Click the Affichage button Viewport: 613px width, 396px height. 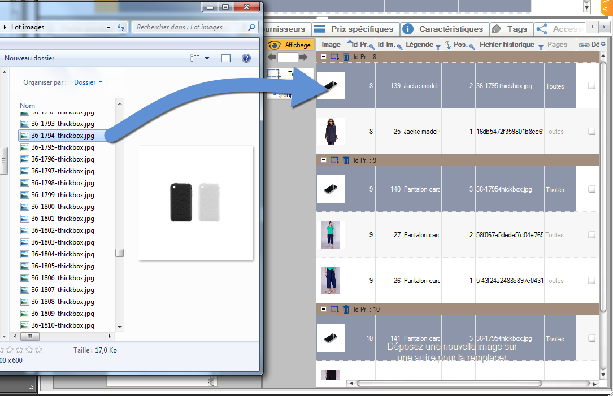[x=290, y=45]
